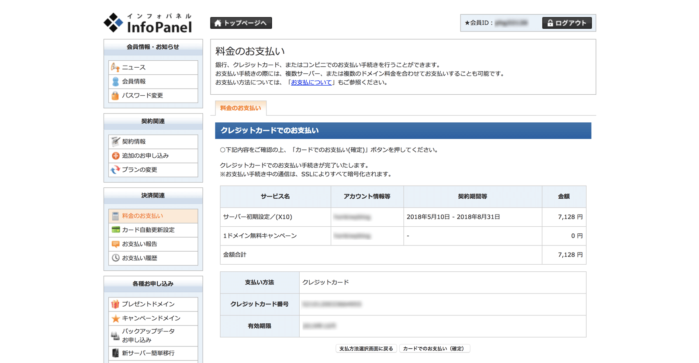Viewport: 699px width, 363px height.
Task: Click the 各種お申し込み section header
Action: tap(153, 284)
